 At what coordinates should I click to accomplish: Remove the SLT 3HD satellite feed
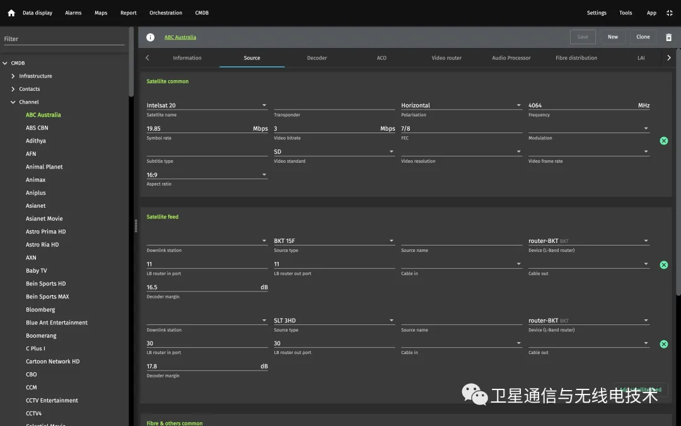(663, 344)
